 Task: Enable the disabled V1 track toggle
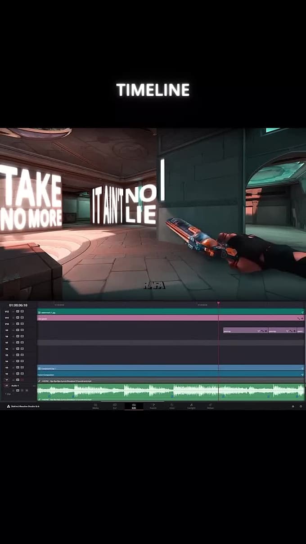pyautogui.click(x=22, y=380)
